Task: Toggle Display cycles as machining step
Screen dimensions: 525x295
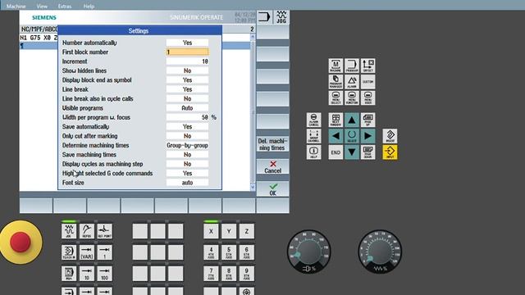Action: 187,164
